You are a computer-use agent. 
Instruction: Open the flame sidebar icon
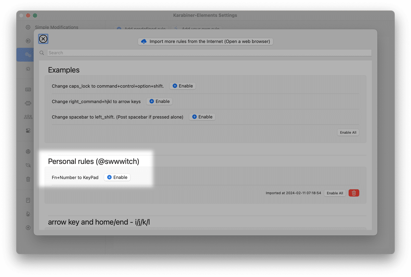[x=28, y=214]
